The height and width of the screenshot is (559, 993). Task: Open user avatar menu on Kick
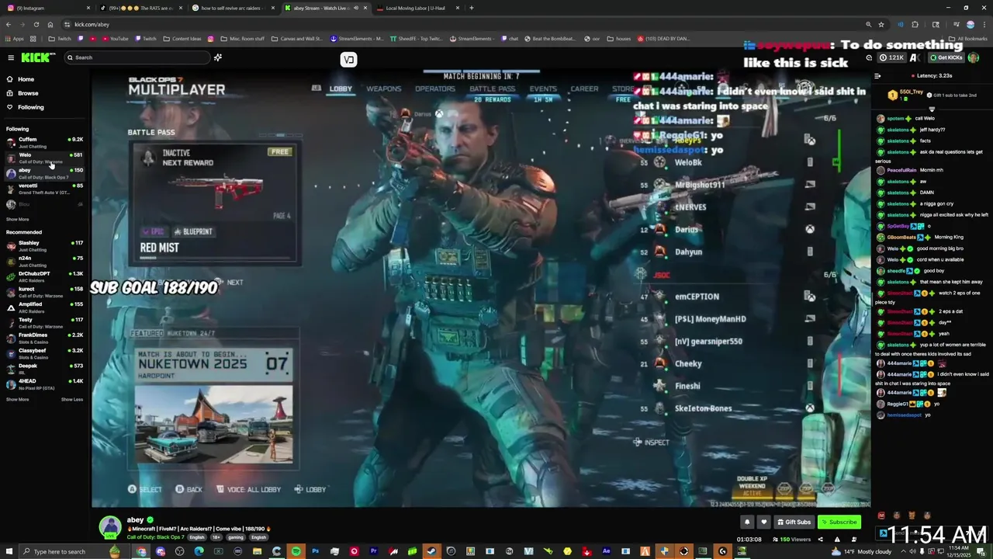click(x=974, y=57)
